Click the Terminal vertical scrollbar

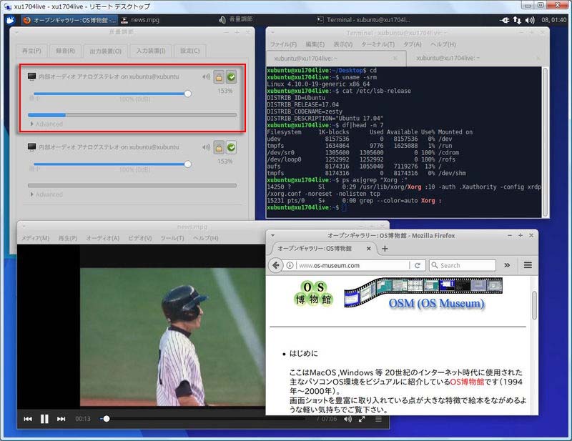[545, 142]
